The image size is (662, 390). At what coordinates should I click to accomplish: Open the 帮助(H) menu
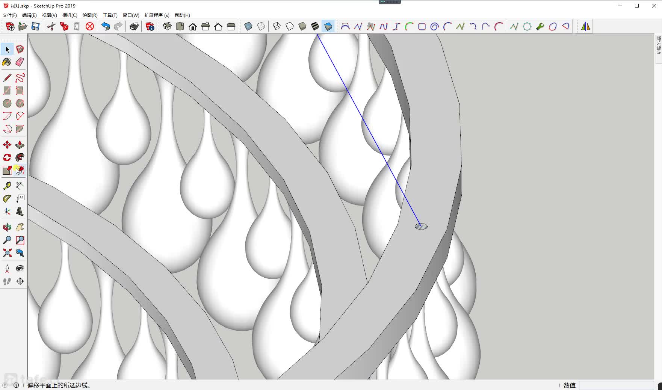(182, 15)
